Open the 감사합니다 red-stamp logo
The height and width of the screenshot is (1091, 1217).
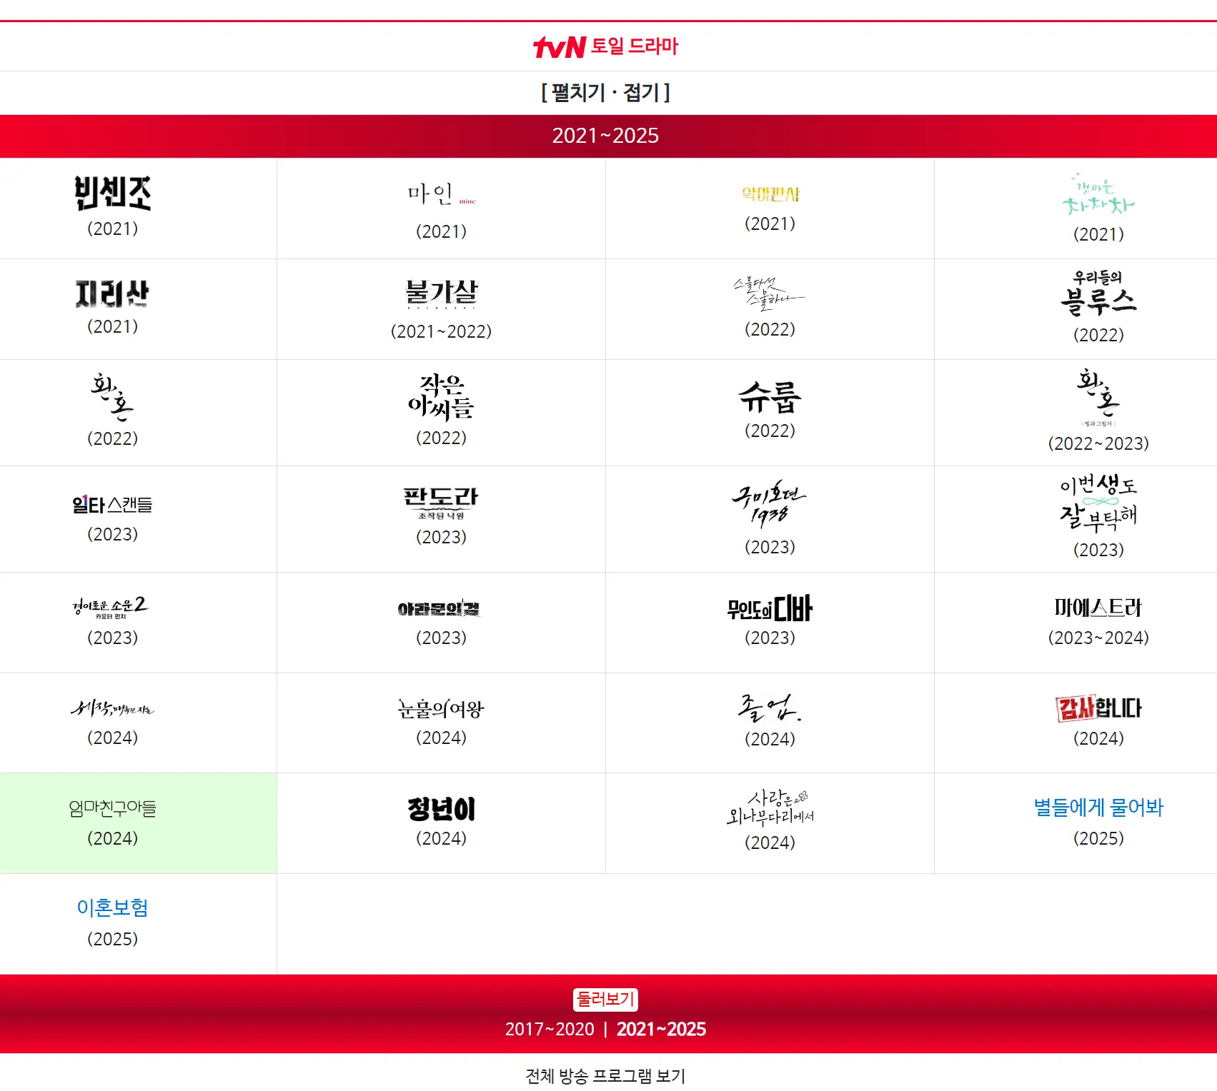click(1098, 708)
